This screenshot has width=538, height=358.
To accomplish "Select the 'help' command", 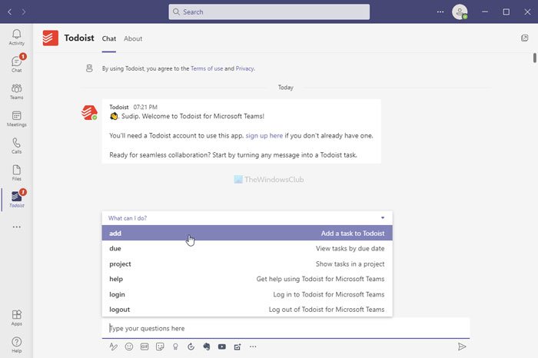I will pyautogui.click(x=247, y=279).
